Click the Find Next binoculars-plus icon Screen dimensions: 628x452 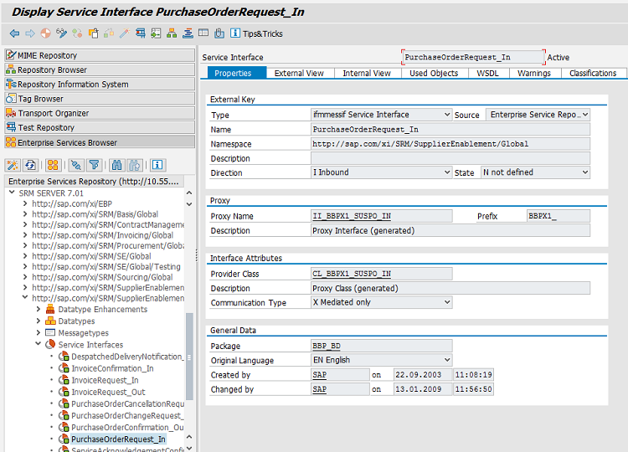(135, 165)
